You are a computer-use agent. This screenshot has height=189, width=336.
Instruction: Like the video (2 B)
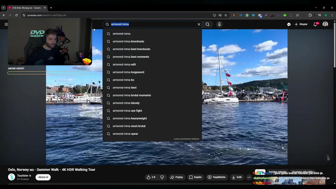coord(151,177)
